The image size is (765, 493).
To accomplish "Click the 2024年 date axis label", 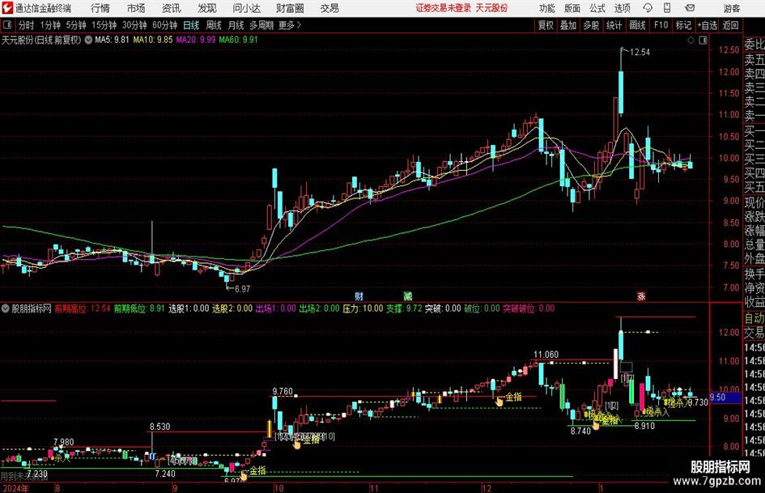I will click(x=15, y=488).
